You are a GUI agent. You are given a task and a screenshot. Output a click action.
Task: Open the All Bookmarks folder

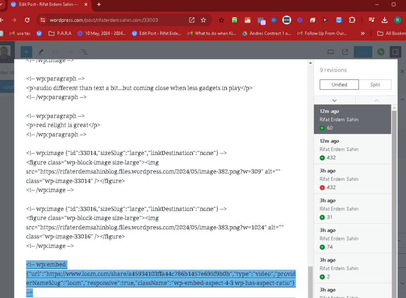click(x=391, y=33)
